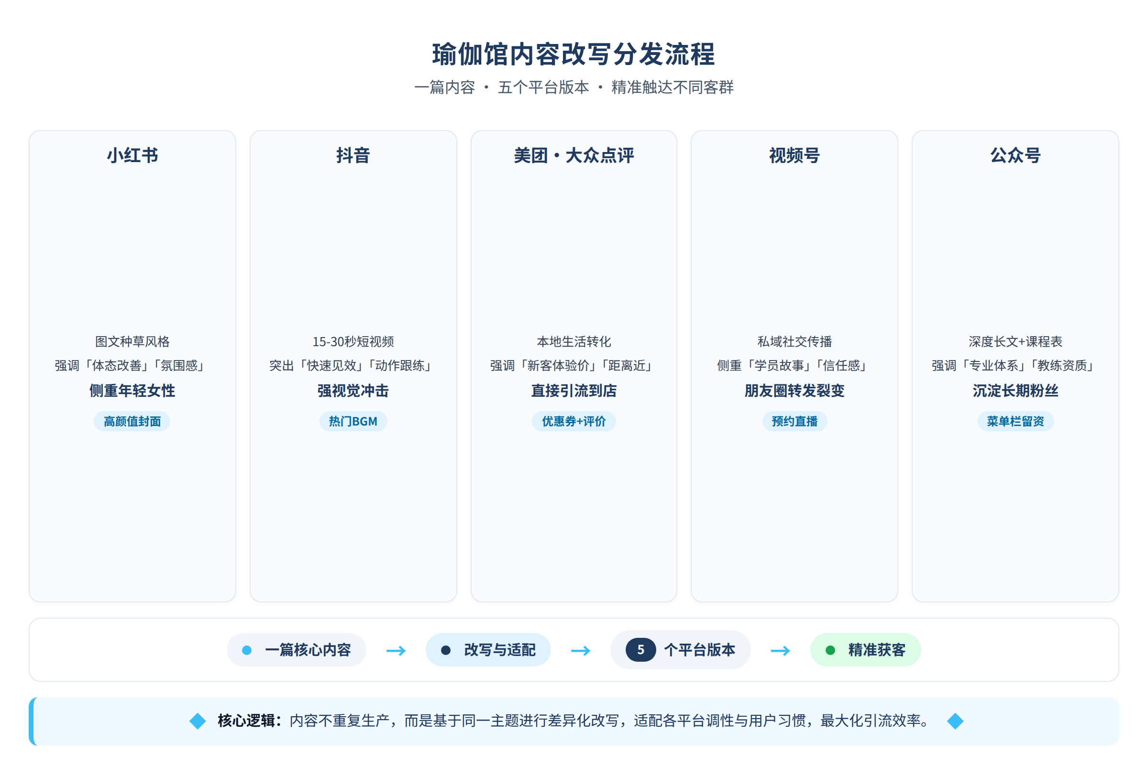Click the text 私域社交传播

pyautogui.click(x=794, y=341)
